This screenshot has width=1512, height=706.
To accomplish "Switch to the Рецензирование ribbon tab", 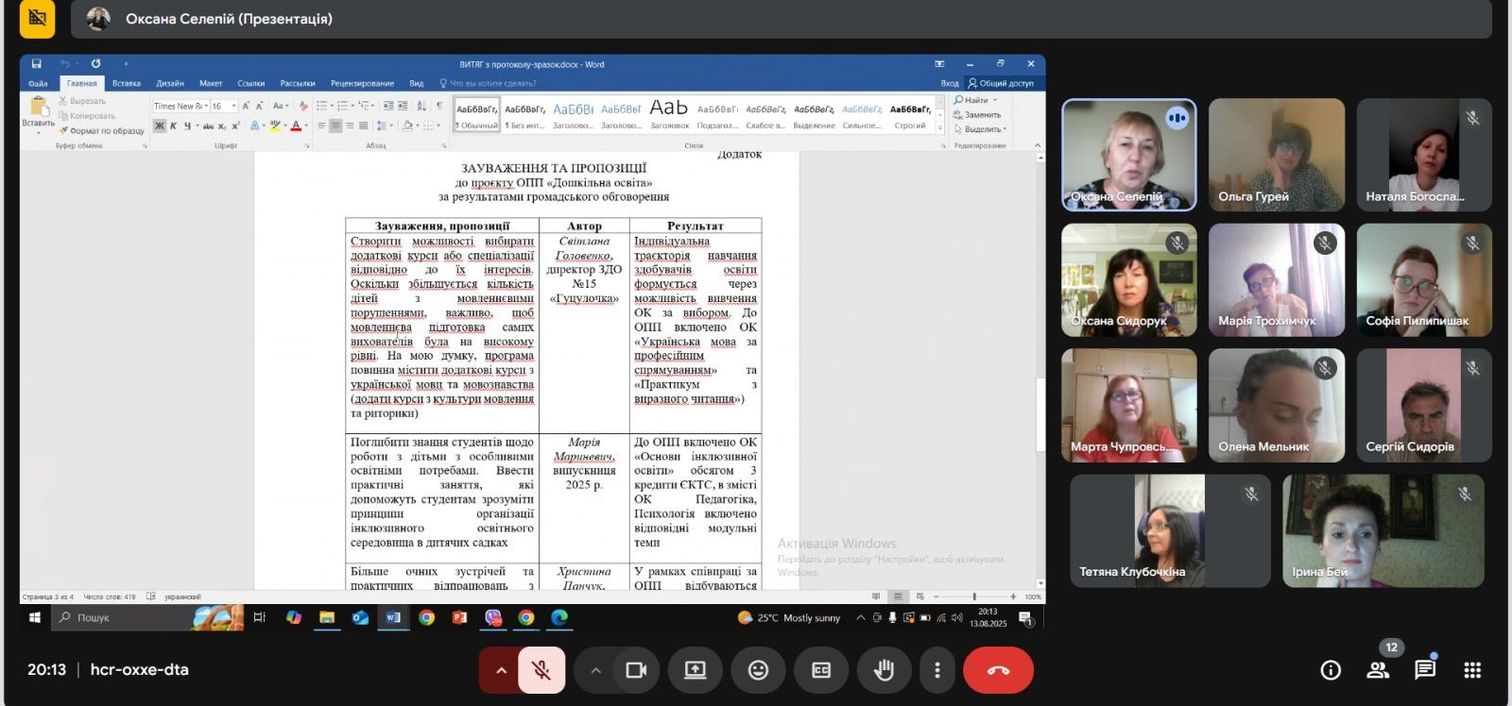I will [x=362, y=83].
